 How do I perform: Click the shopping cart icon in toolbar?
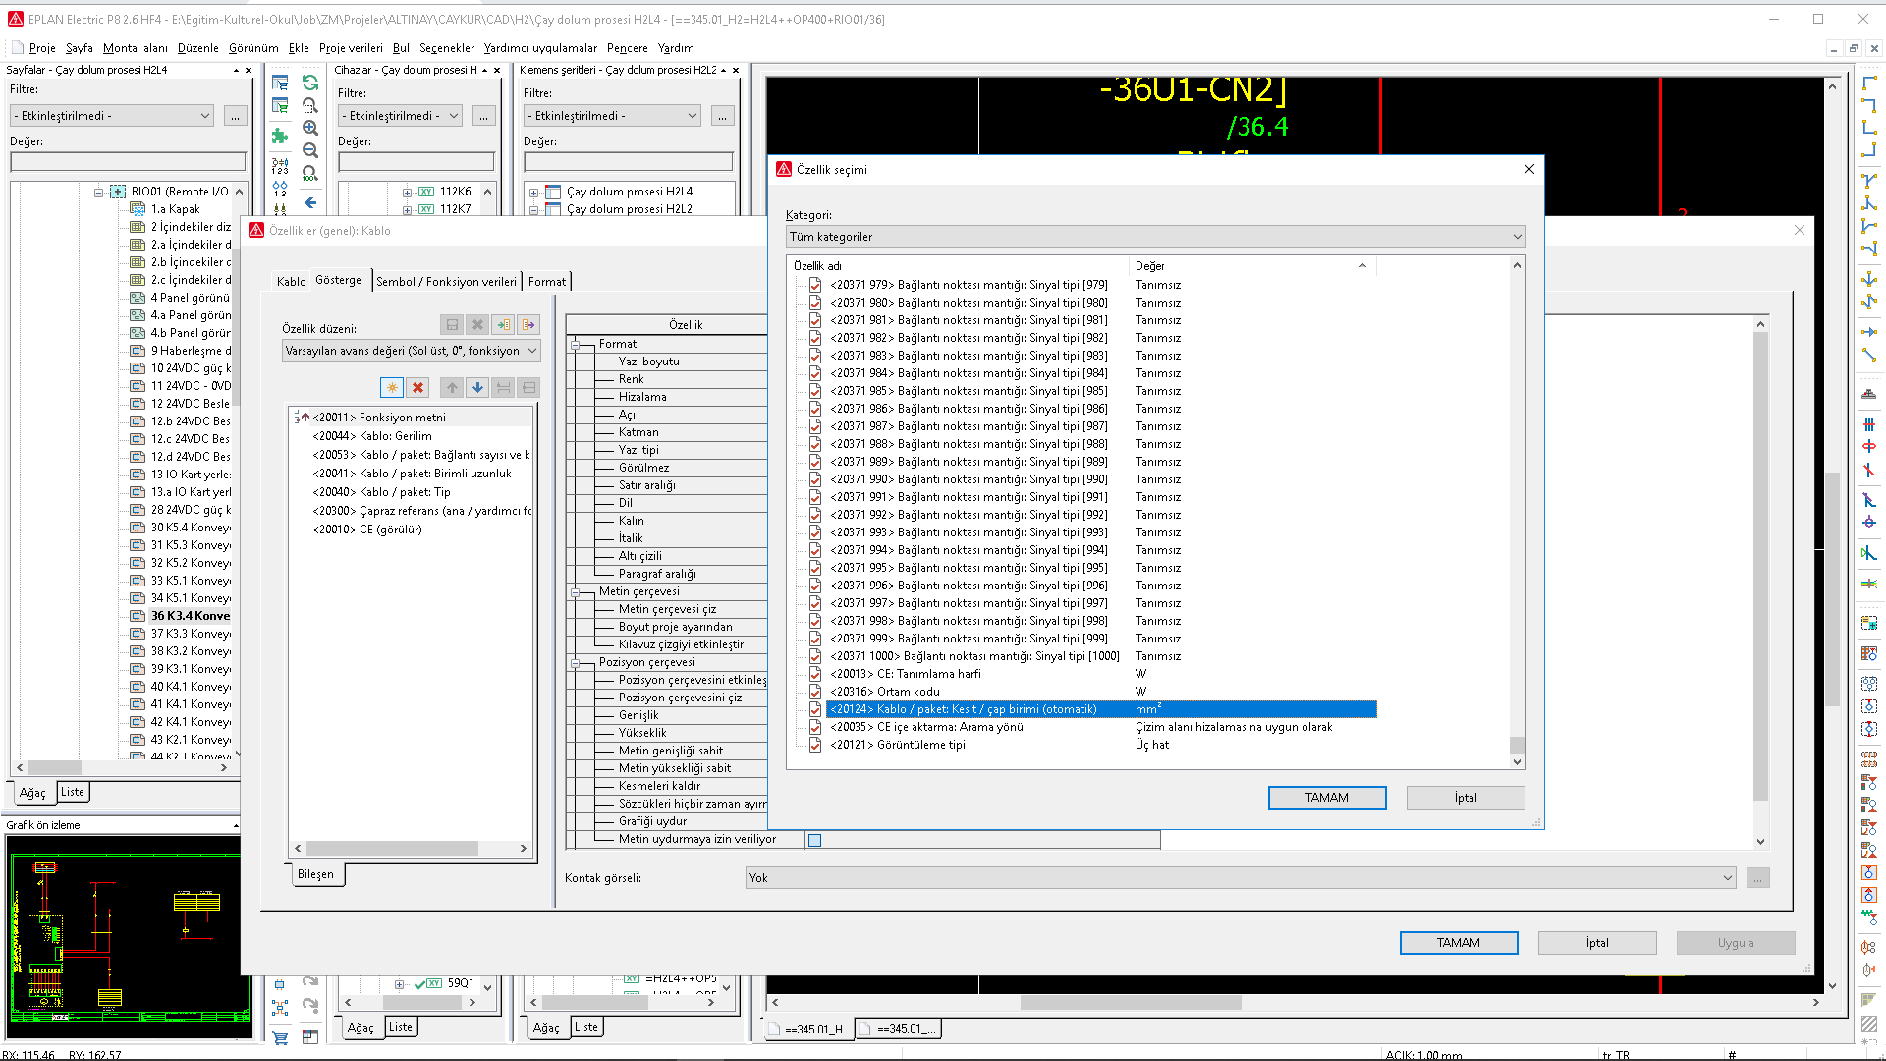click(x=280, y=1037)
